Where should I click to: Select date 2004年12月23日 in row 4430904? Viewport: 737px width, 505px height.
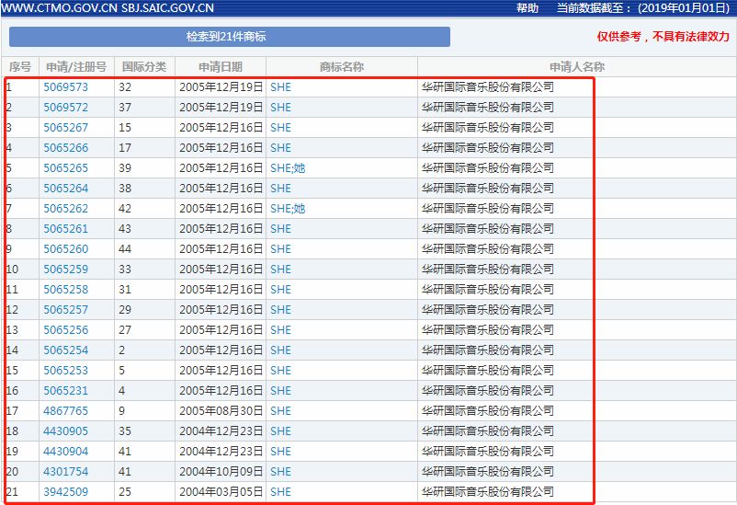pyautogui.click(x=221, y=452)
